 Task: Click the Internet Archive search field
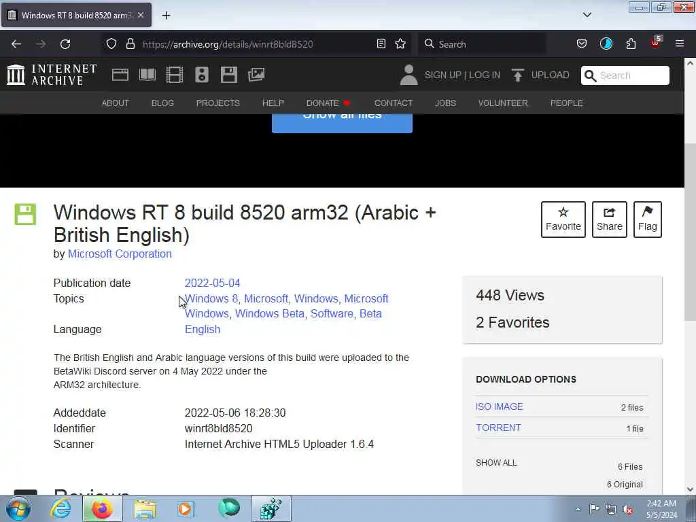(x=625, y=75)
